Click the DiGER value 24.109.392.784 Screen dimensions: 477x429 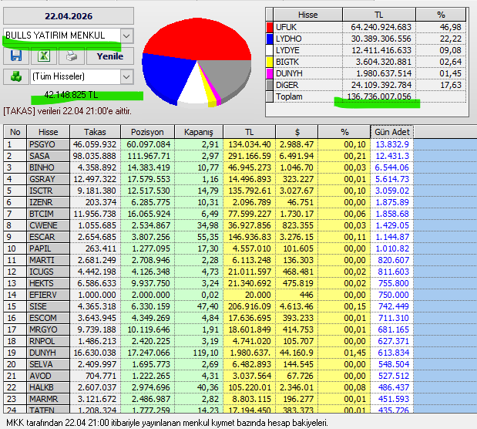381,85
